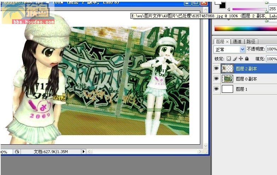The width and height of the screenshot is (277, 175).
Task: Switch to the 路径 tab
Action: (251, 42)
